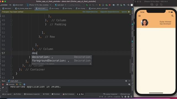
Task: Toggle read-only lock icon in status bar
Action: pyautogui.click(x=122, y=97)
